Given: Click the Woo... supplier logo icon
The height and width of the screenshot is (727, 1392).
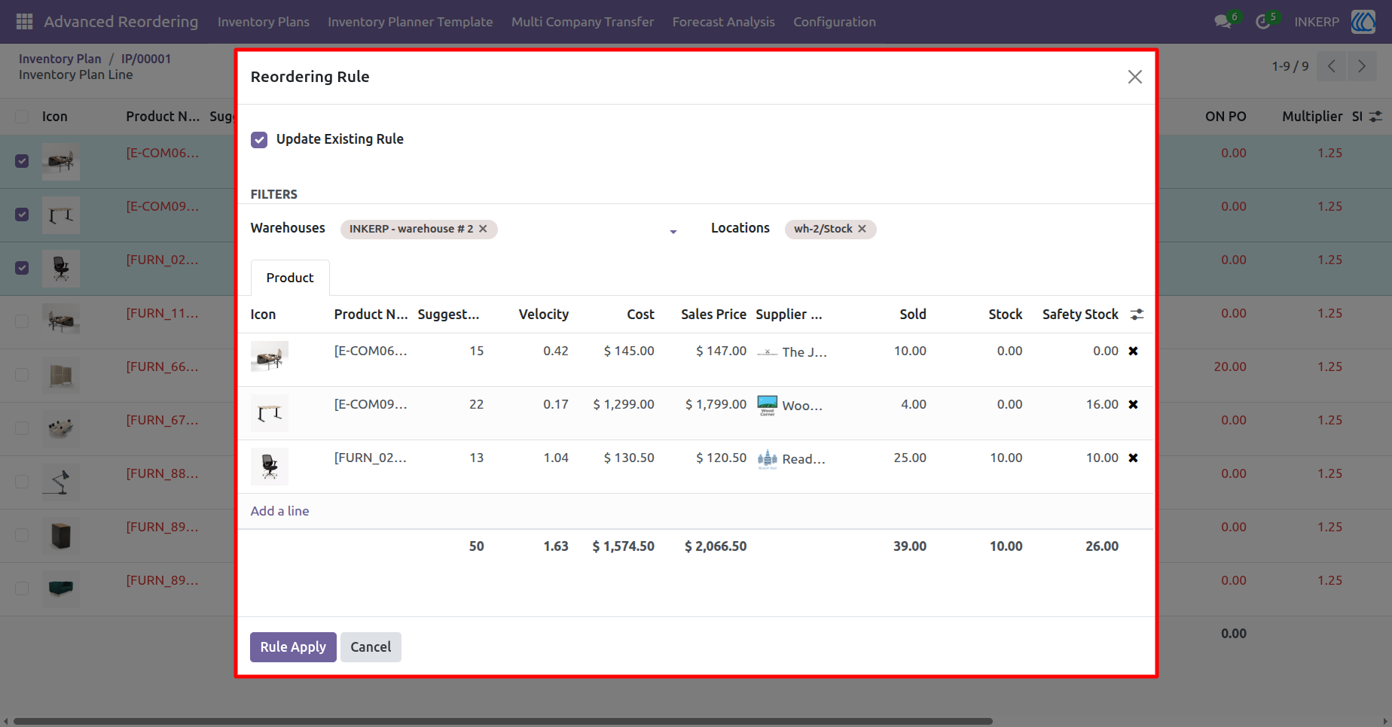Looking at the screenshot, I should 767,406.
